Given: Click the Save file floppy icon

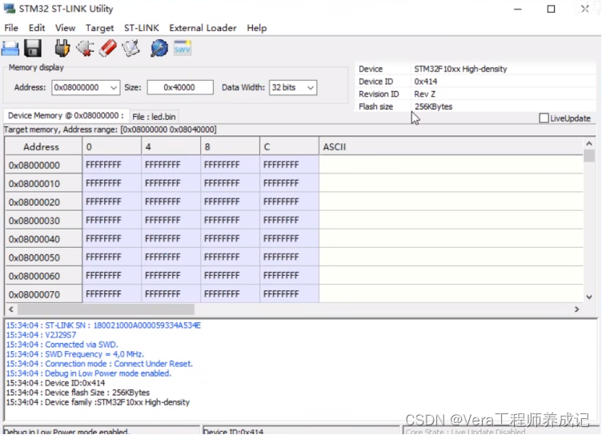Looking at the screenshot, I should (33, 48).
